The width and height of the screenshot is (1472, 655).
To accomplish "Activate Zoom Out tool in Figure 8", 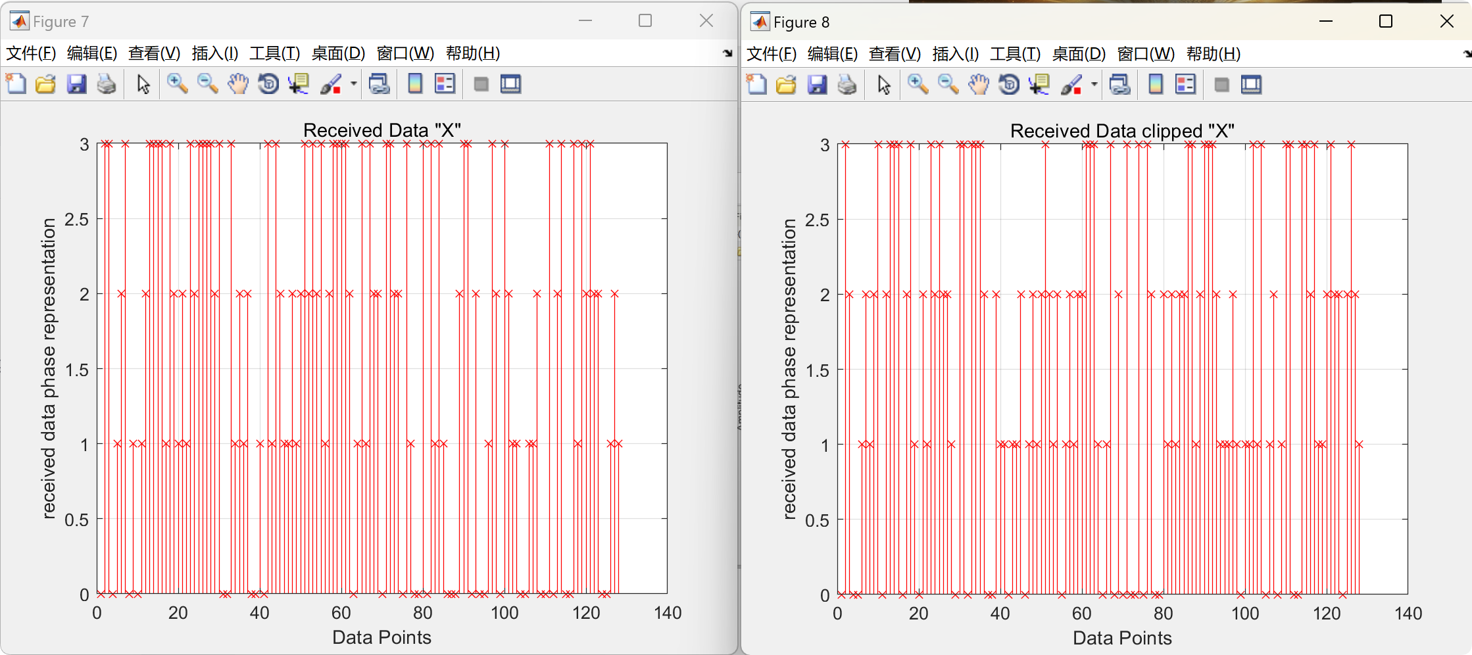I will (x=948, y=84).
